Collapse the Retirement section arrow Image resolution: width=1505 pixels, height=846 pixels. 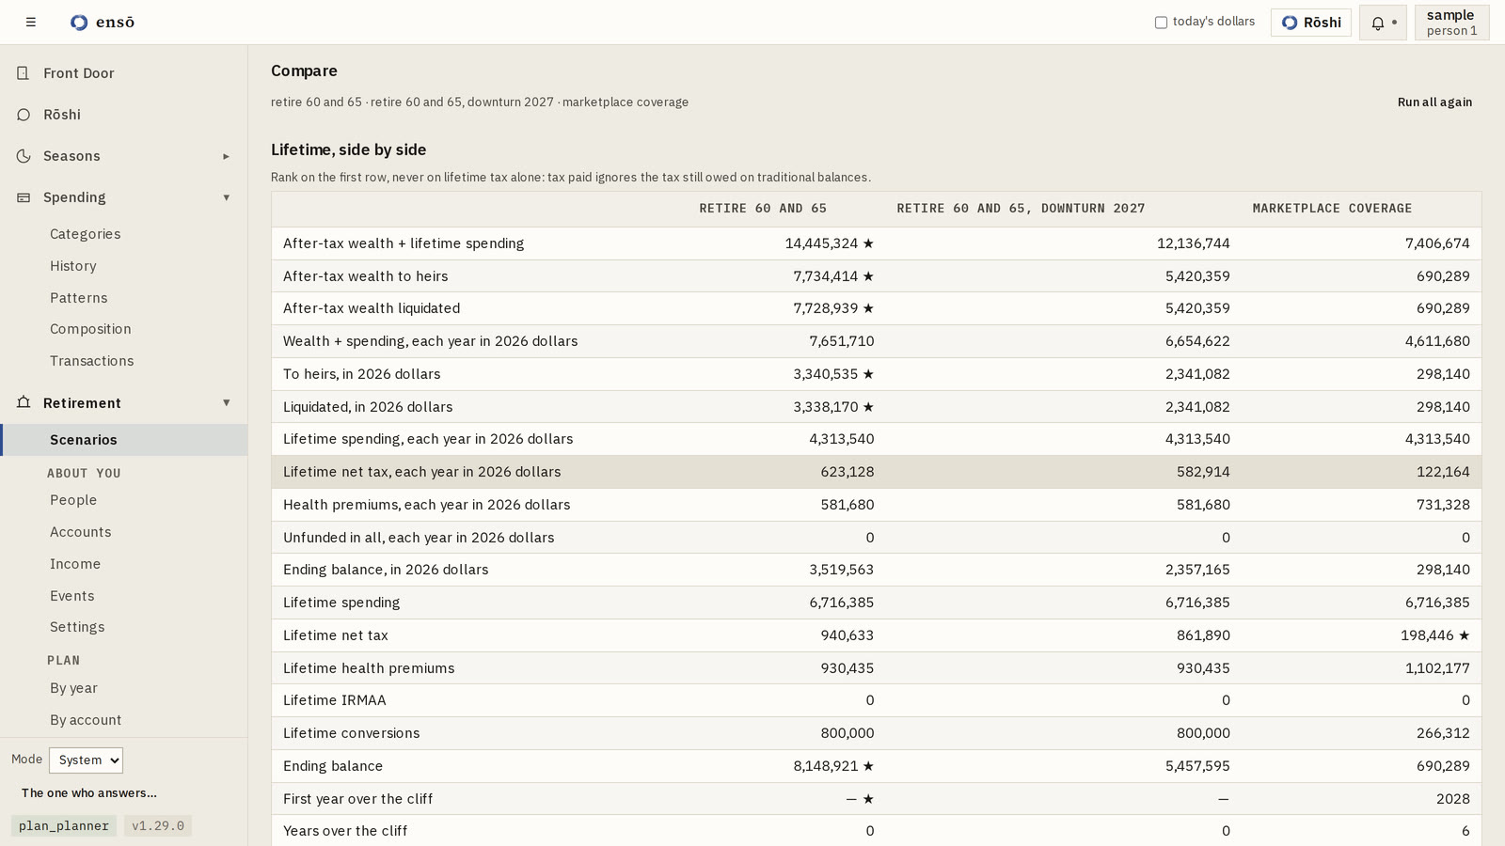226,402
